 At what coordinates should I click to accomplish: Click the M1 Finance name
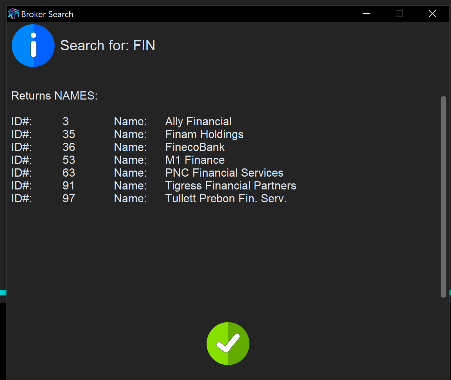coord(195,160)
